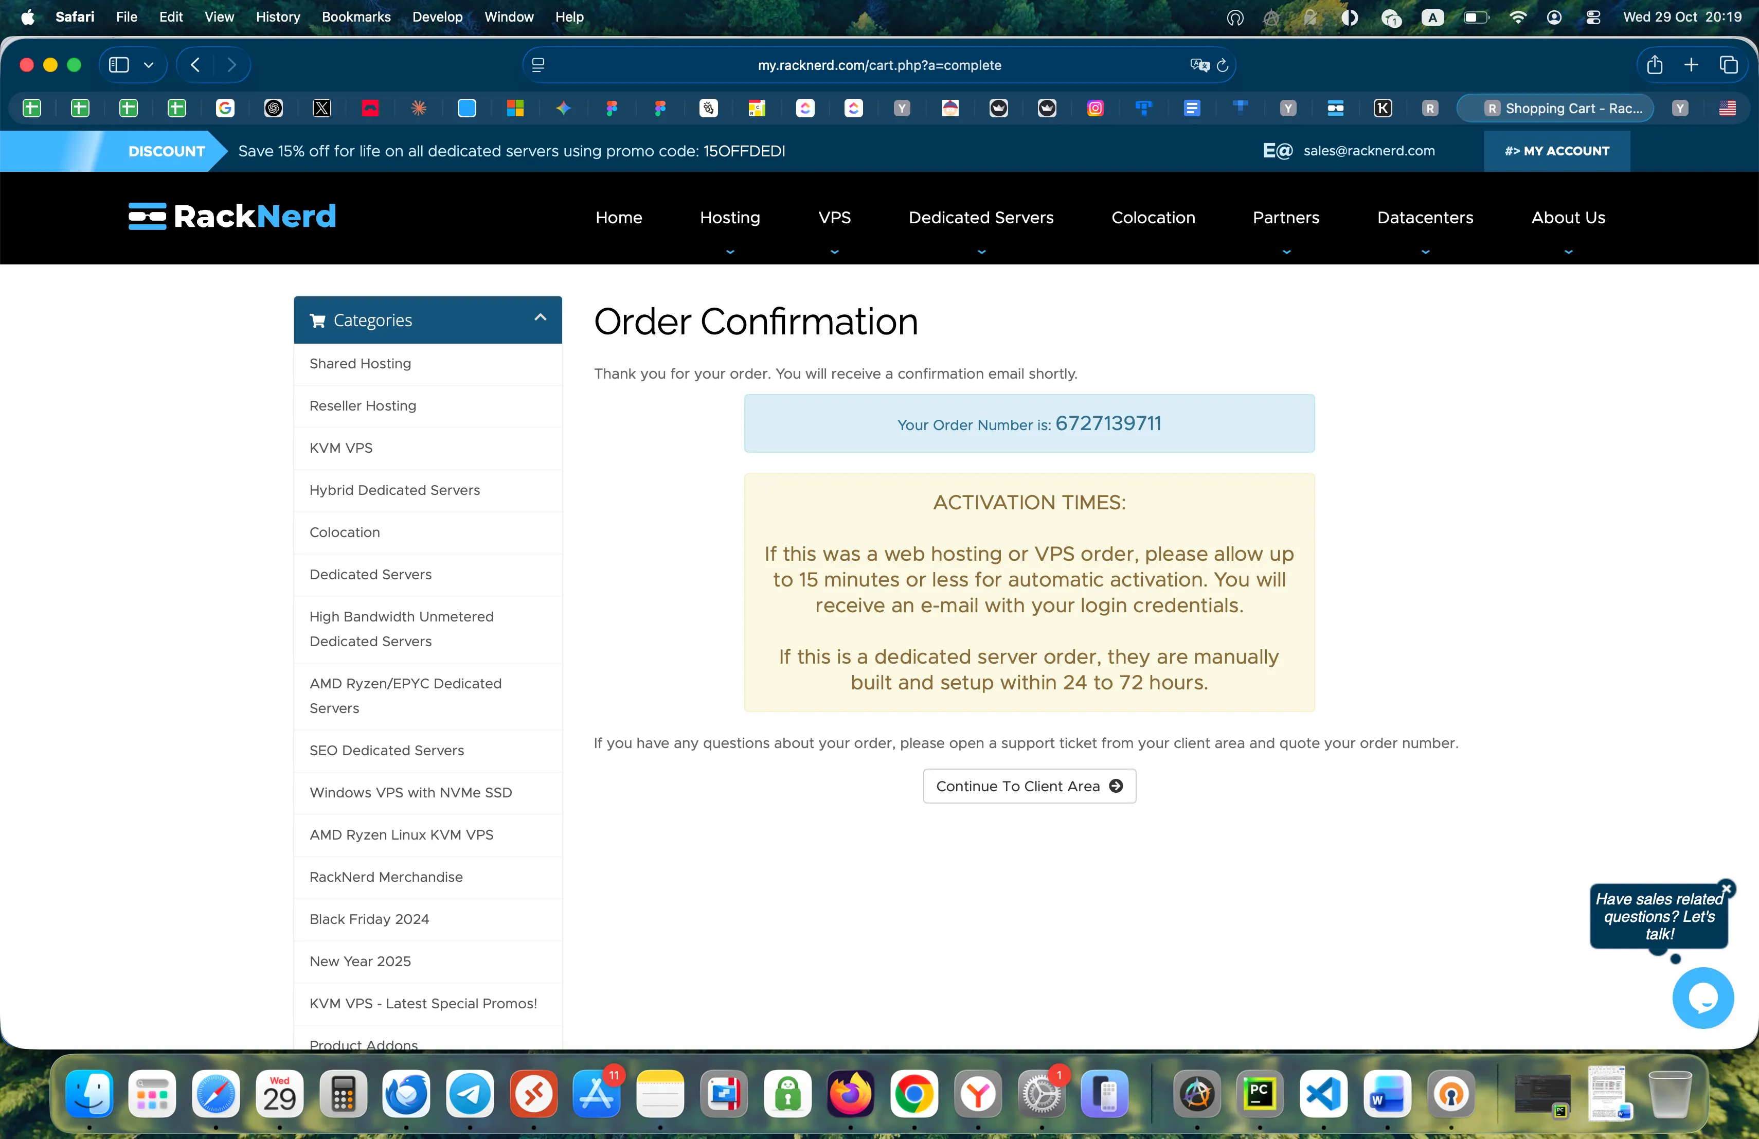This screenshot has height=1139, width=1759.
Task: Open Calculator from the Dock
Action: pyautogui.click(x=343, y=1094)
